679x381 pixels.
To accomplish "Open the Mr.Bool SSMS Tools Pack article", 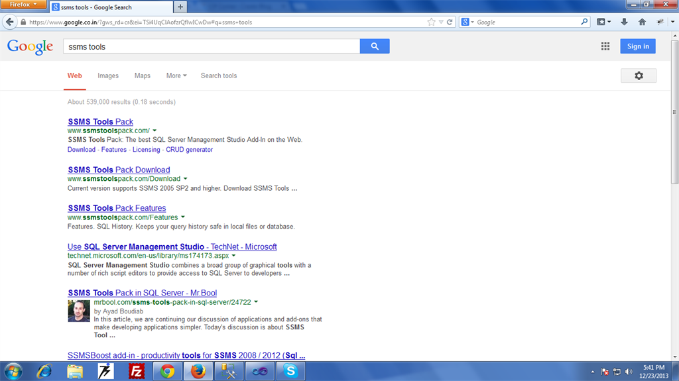I will 142,293.
